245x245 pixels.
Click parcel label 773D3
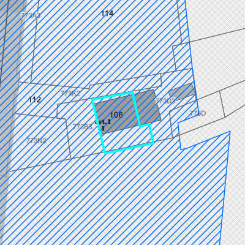tap(165, 101)
